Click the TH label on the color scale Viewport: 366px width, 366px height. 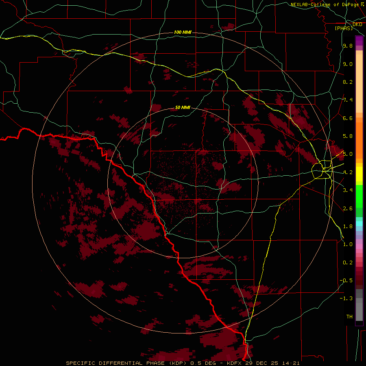[x=349, y=317]
